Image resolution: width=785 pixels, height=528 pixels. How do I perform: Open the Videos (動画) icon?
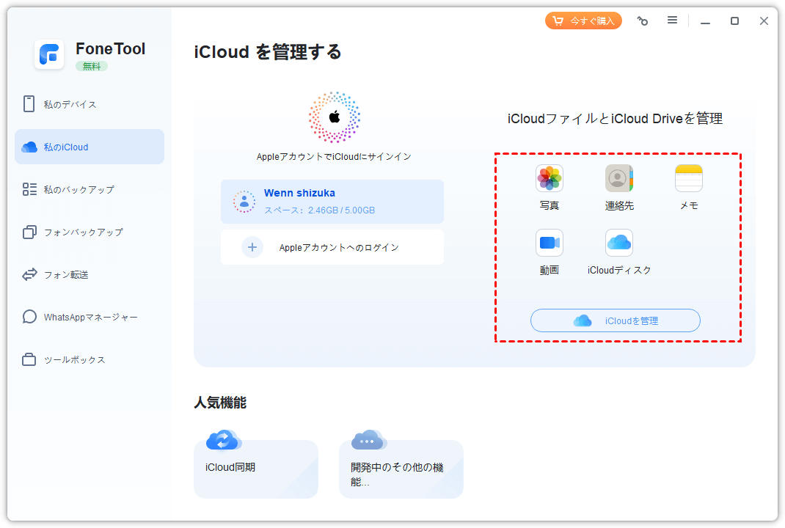pos(549,243)
